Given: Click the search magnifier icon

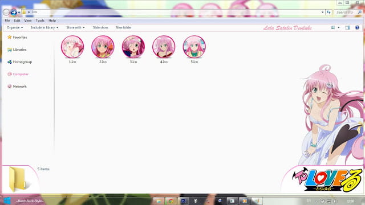Looking at the screenshot, I should 360,12.
